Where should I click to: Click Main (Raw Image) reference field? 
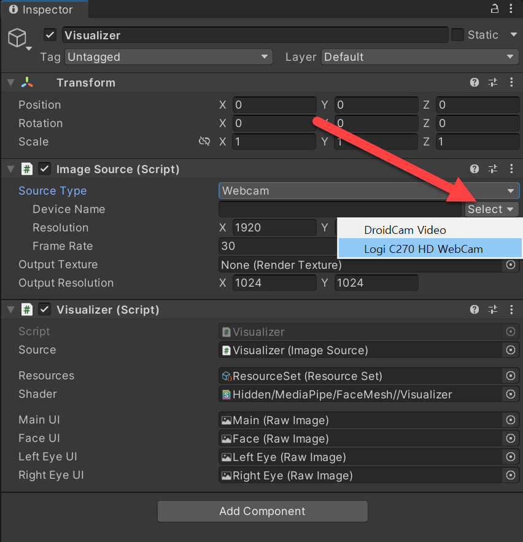coord(360,420)
